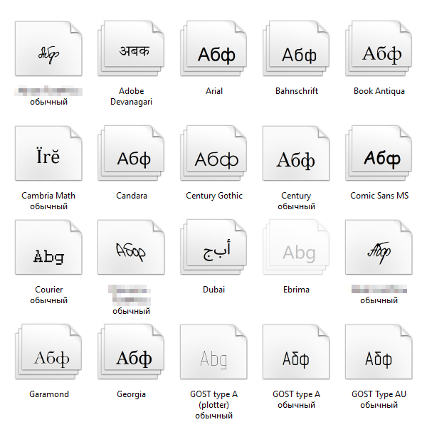Click the 'Dubai' font name label
Screen dimensions: 427x427
click(213, 290)
